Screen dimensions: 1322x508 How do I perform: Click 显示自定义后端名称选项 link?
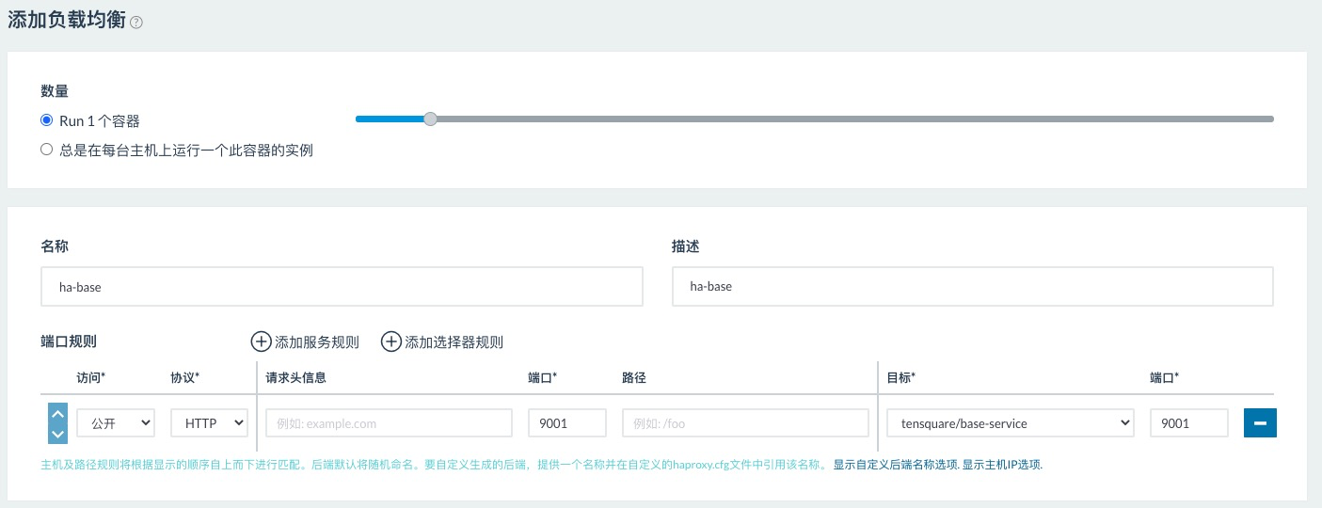(x=895, y=465)
